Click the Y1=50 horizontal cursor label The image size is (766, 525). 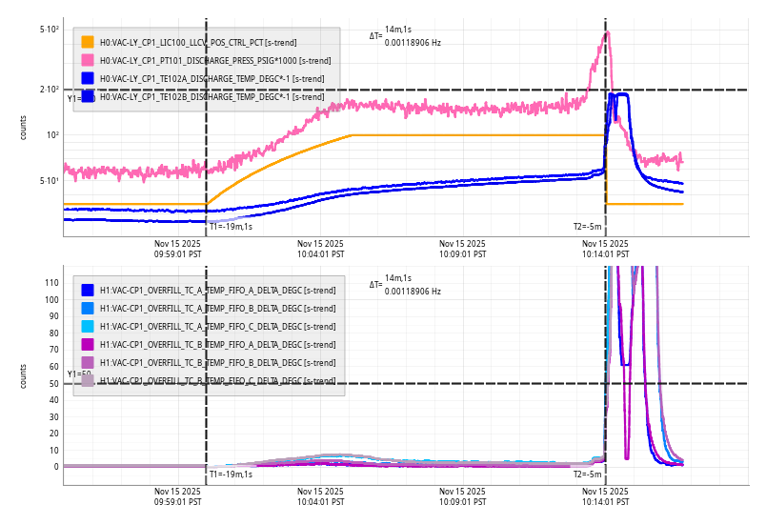click(x=78, y=374)
